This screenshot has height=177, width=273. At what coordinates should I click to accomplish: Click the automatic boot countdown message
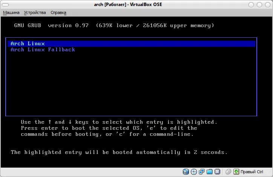[x=119, y=152]
